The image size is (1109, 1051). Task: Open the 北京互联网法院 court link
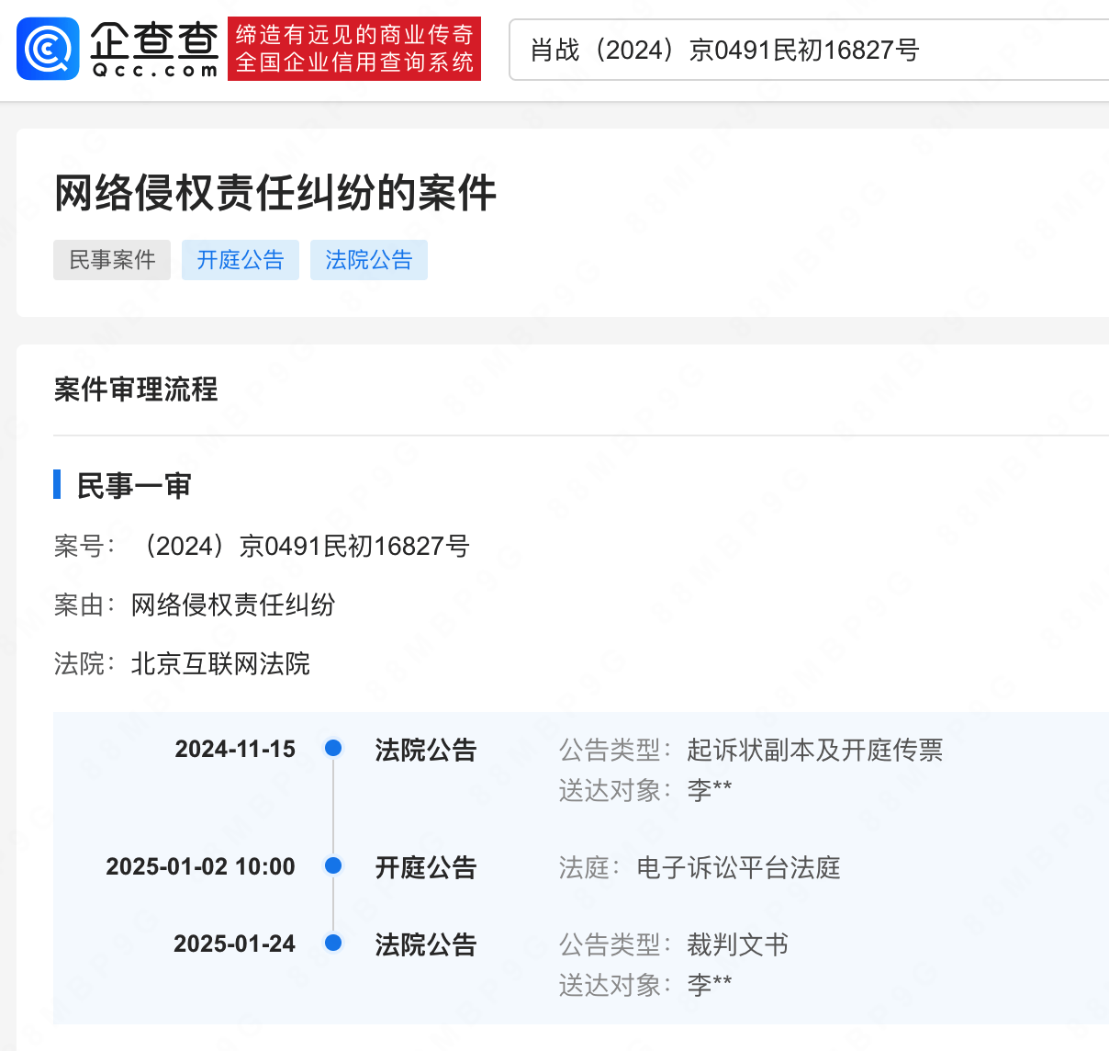pos(220,663)
